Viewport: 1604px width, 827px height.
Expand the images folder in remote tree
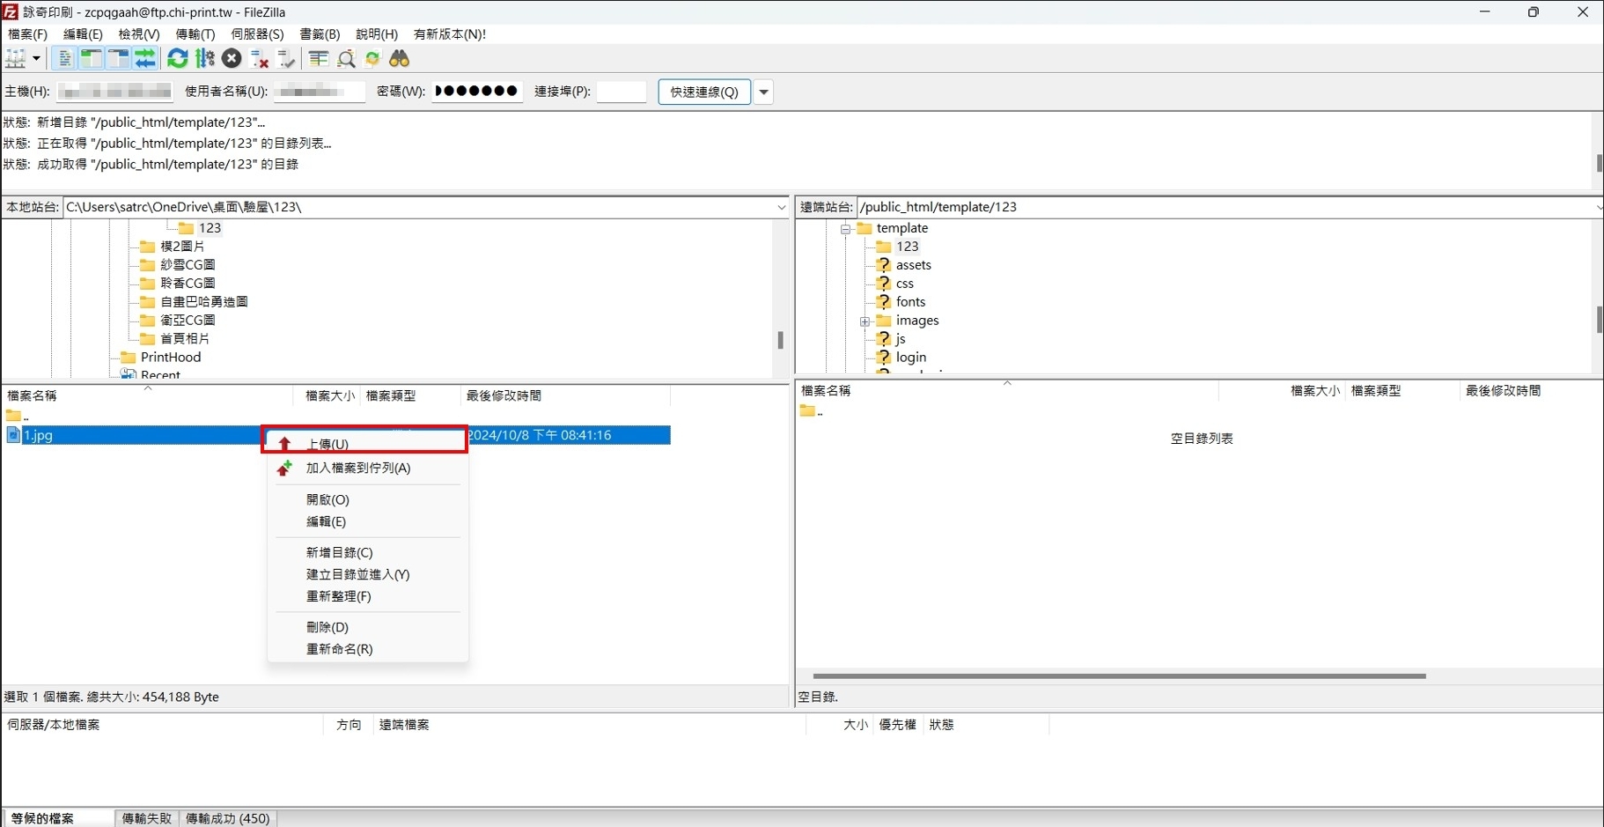(x=865, y=321)
